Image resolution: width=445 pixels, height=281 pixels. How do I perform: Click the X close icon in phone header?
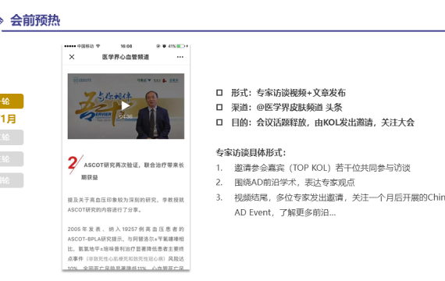[72, 57]
